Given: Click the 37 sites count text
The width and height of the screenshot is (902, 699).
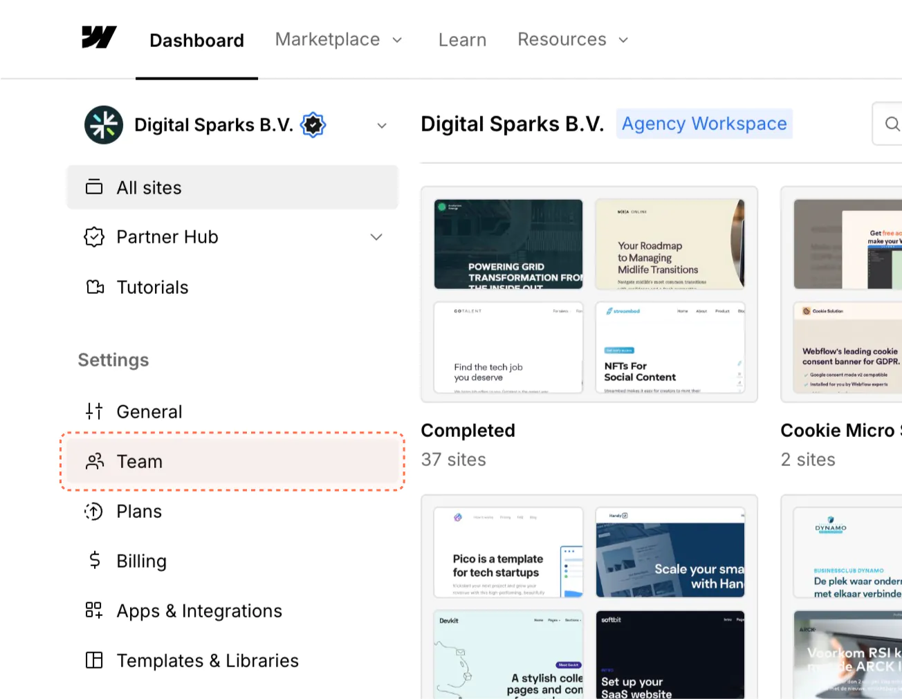Looking at the screenshot, I should [454, 460].
